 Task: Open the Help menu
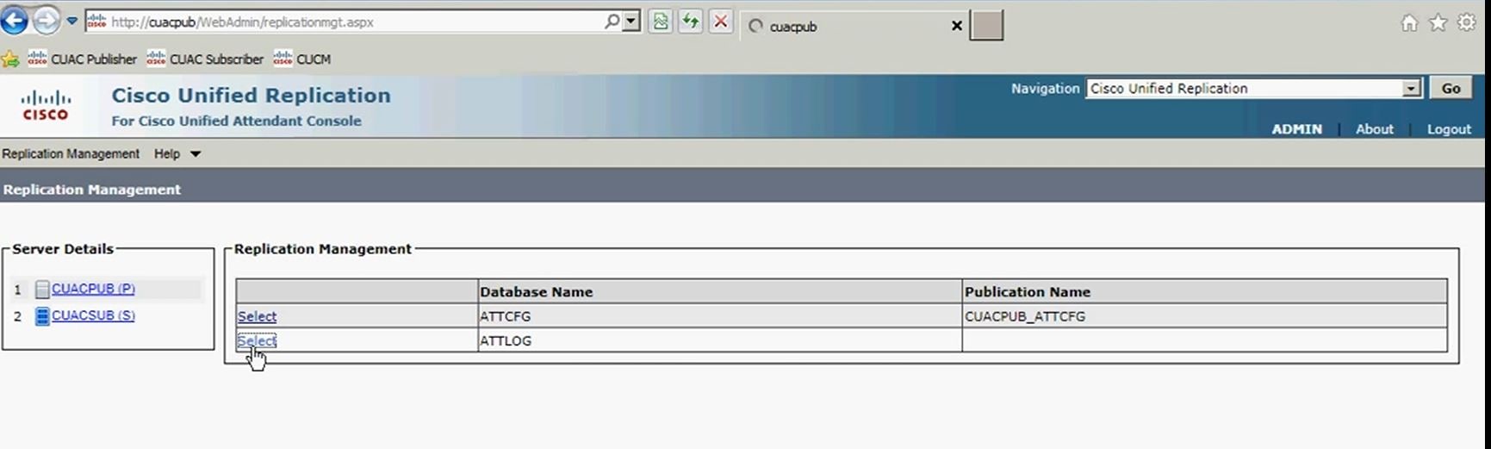point(167,153)
